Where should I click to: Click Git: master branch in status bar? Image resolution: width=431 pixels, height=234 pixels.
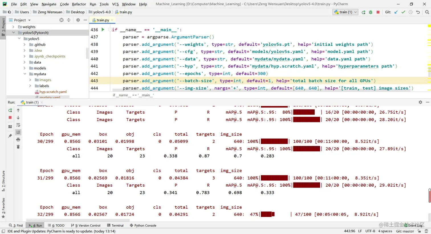coord(405,231)
